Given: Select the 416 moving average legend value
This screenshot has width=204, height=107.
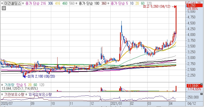Looking at the screenshot, I should (x=58, y=3).
